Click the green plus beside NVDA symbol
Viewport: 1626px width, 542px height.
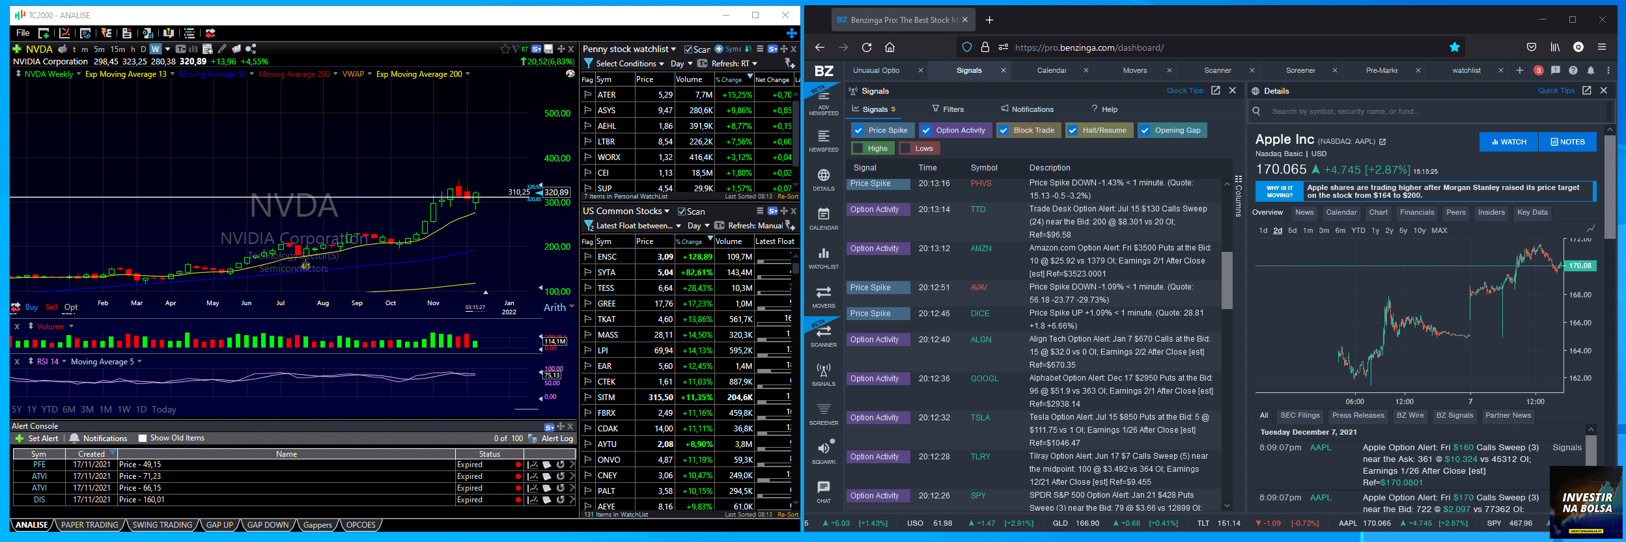click(x=17, y=49)
